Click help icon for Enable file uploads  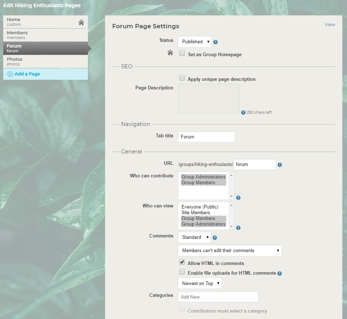tap(279, 274)
